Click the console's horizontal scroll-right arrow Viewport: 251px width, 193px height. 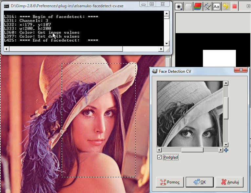point(161,49)
